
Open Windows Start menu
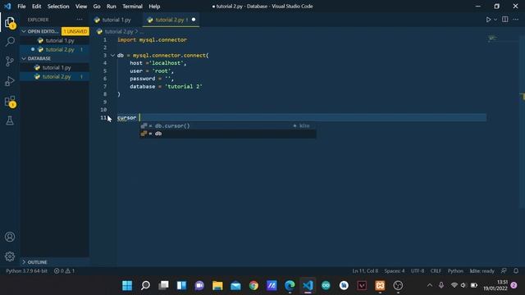(127, 285)
